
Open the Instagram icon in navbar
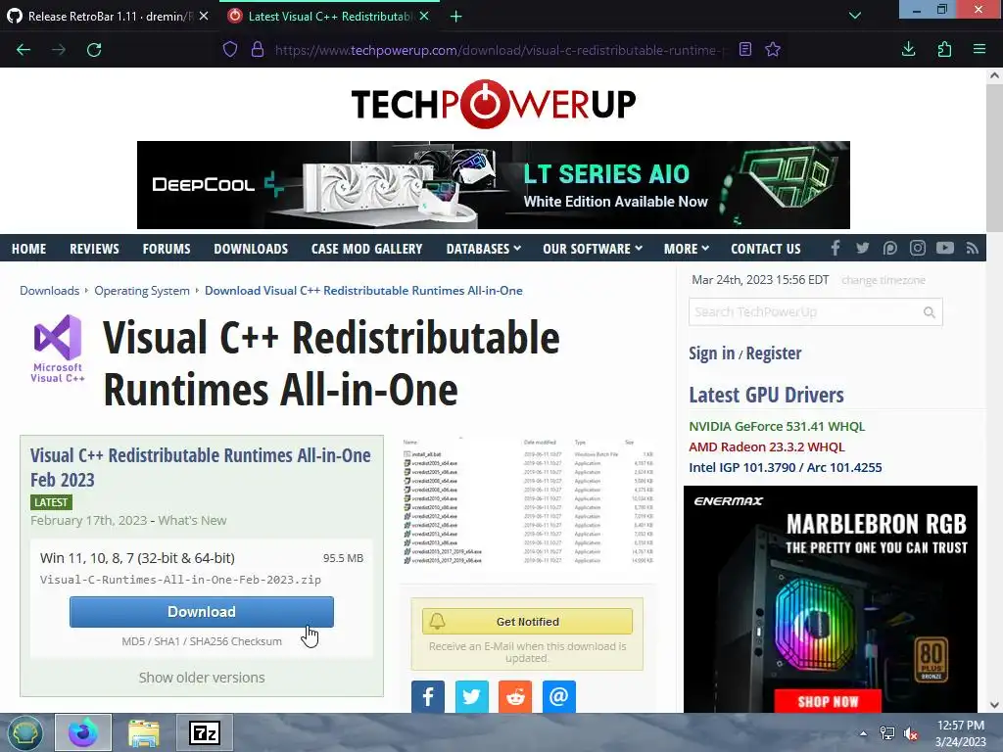coord(917,248)
